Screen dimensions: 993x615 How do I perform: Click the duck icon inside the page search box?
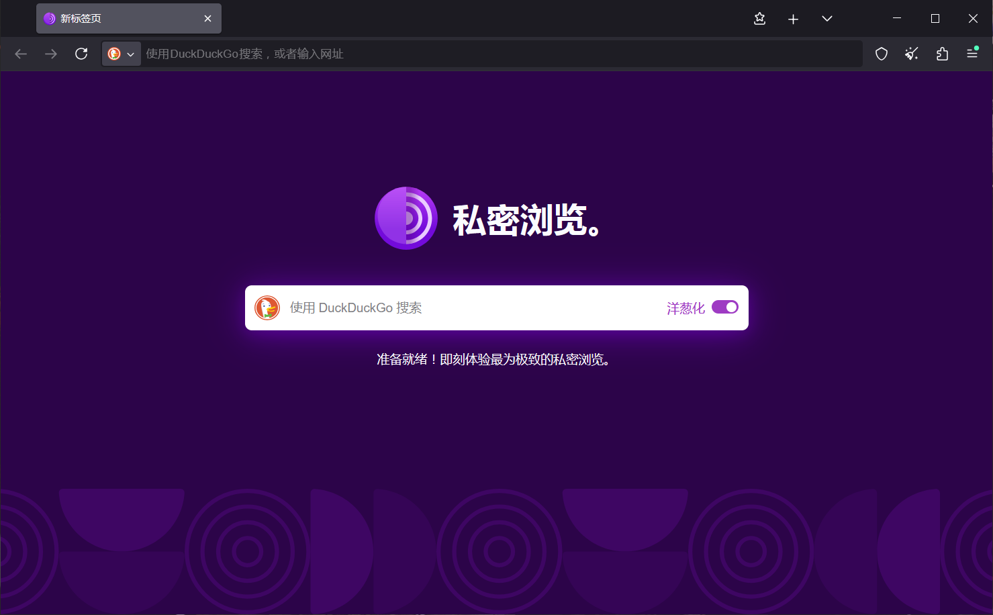pyautogui.click(x=267, y=307)
